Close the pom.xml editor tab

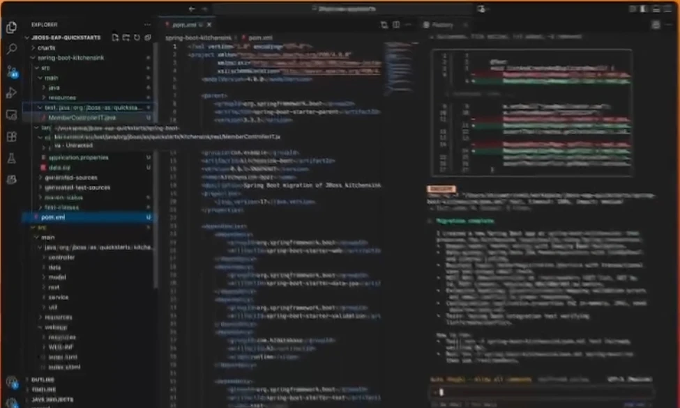(209, 24)
